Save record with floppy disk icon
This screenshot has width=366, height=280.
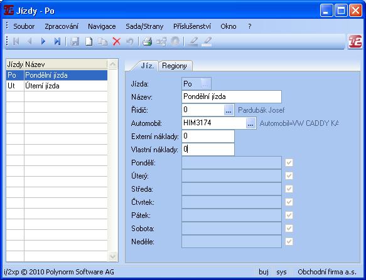(75, 42)
